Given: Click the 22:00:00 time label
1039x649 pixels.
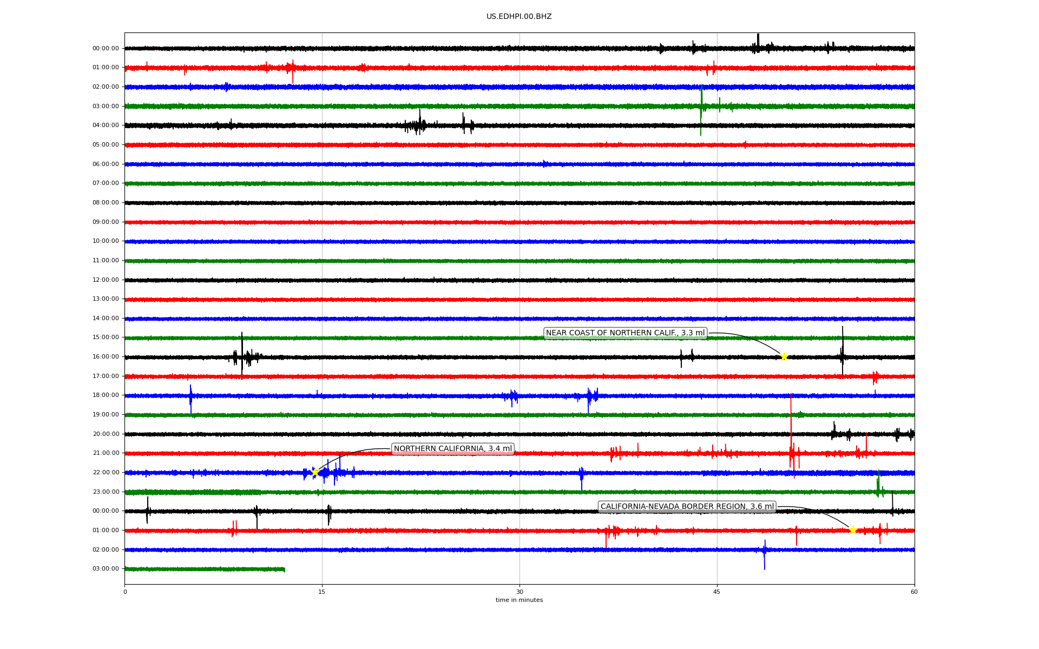Looking at the screenshot, I should [x=106, y=473].
